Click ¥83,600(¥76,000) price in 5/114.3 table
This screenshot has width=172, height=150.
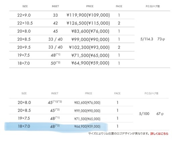click(90, 31)
